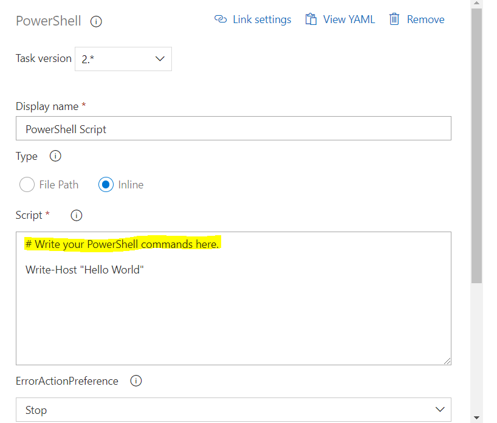Click the Write-Host "Hello World" line

(84, 270)
